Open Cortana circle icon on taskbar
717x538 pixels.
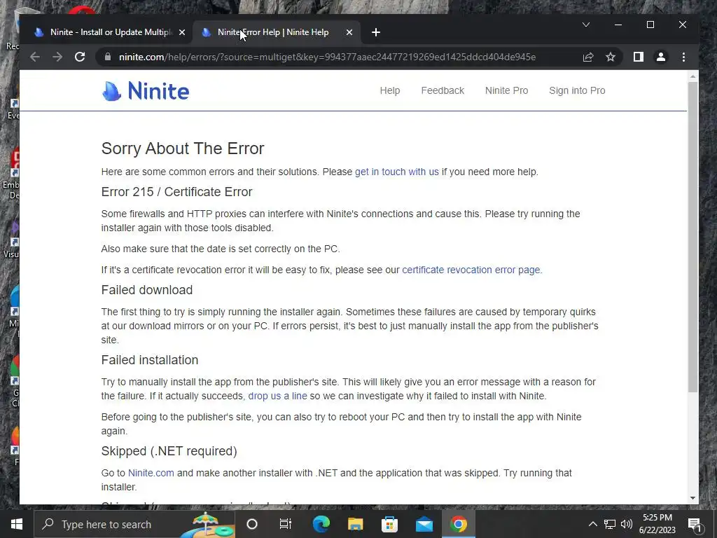pyautogui.click(x=252, y=524)
